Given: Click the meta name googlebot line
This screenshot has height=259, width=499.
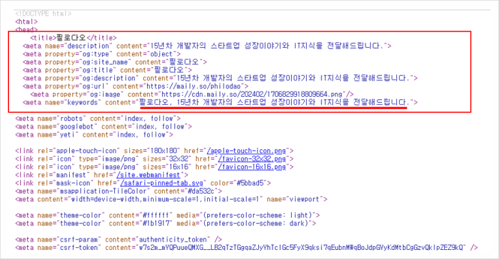Looking at the screenshot, I should click(x=103, y=127).
